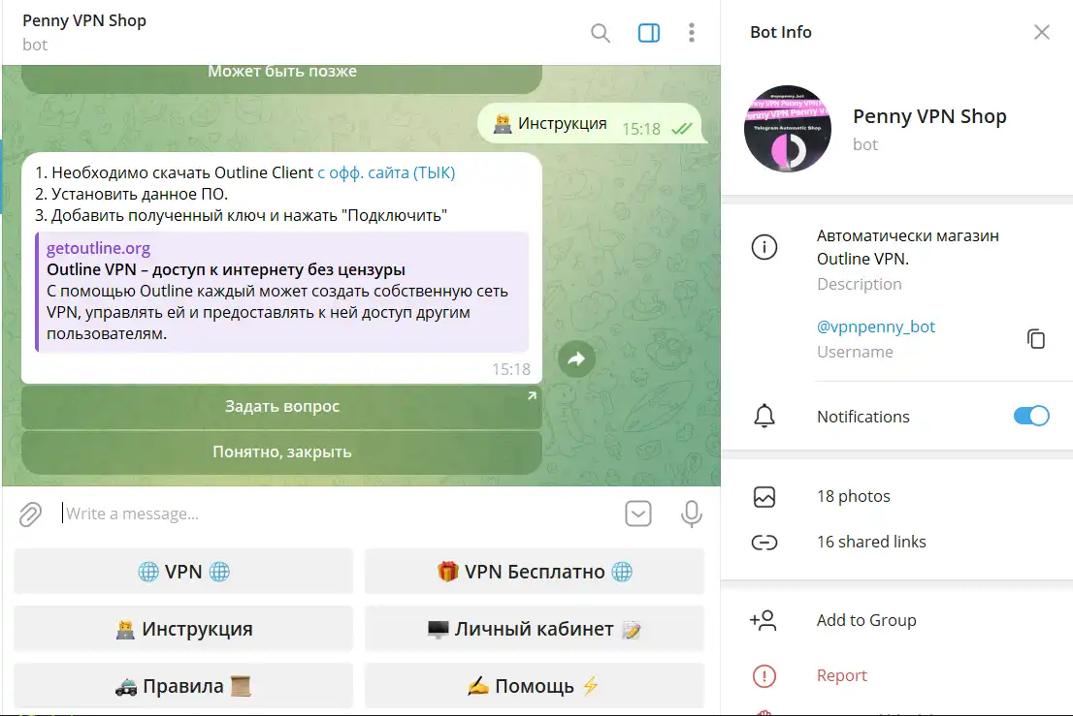Image resolution: width=1073 pixels, height=716 pixels.
Task: Click the Add to Group person icon
Action: coord(764,620)
